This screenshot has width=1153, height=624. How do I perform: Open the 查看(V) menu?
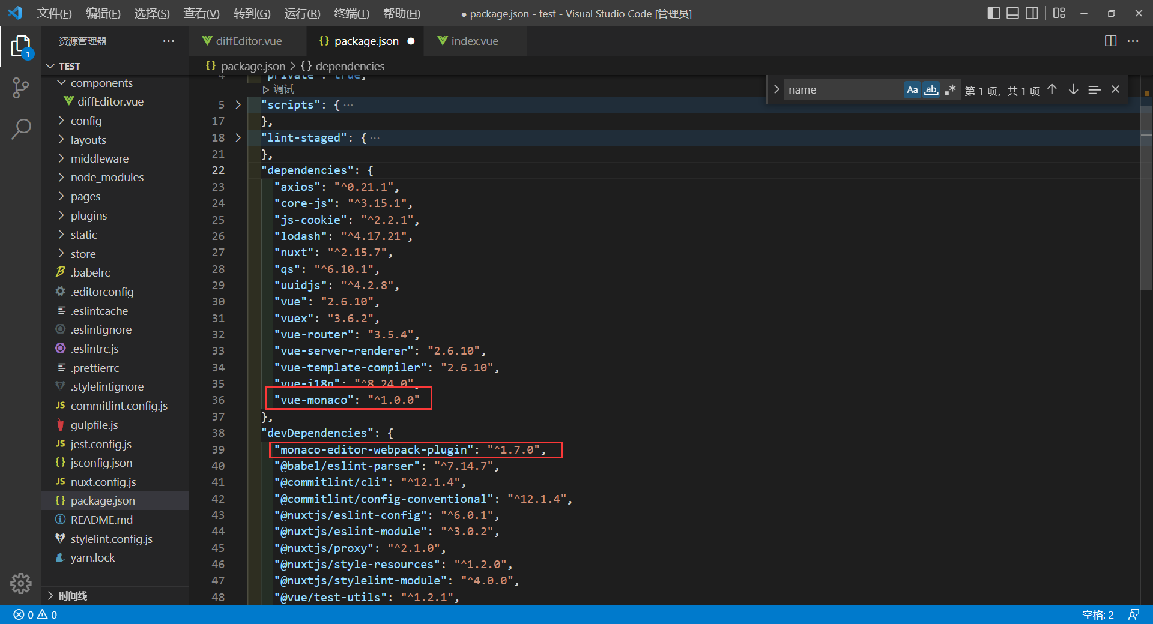point(201,13)
